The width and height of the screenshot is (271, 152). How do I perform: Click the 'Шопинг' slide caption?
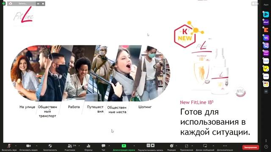(x=145, y=107)
